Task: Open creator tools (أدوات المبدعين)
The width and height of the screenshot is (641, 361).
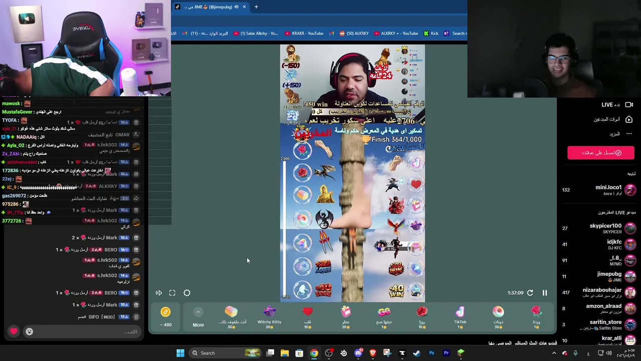Action: [613, 119]
